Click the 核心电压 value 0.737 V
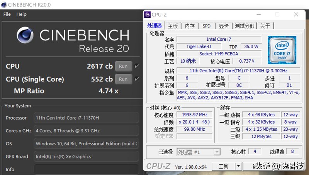The height and width of the screenshot is (175, 309). (x=247, y=61)
